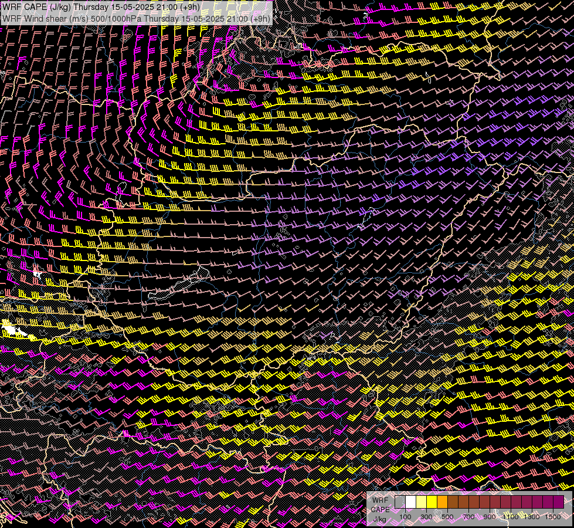Click the WRF Wind shear 500/1000hPa title line

pyautogui.click(x=136, y=19)
